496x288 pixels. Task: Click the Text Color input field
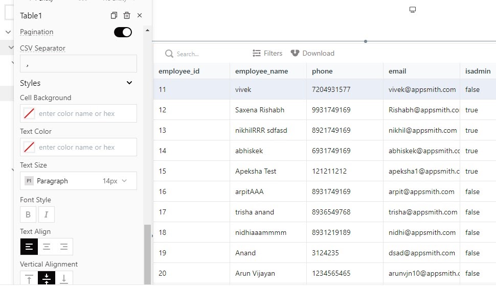(78, 147)
